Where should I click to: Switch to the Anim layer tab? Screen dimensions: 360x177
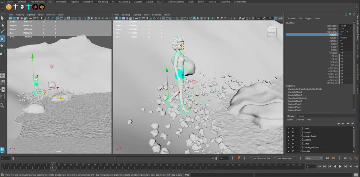click(x=301, y=116)
